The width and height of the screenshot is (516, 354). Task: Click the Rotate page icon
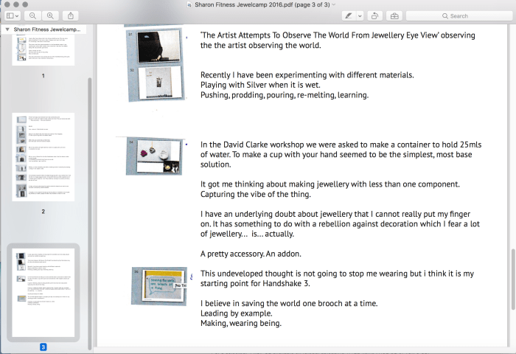point(375,15)
